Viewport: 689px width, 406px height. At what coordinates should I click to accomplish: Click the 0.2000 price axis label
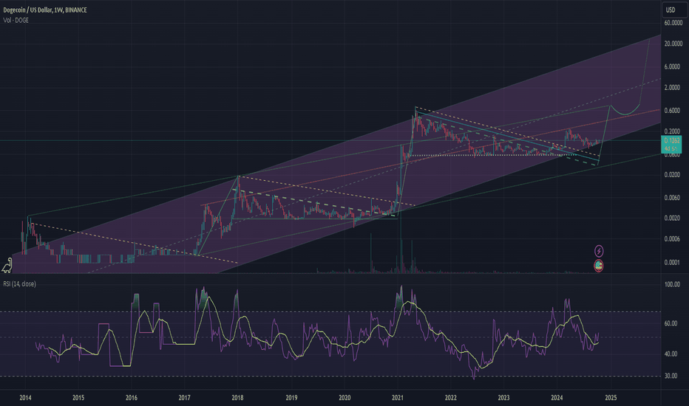tap(673, 131)
